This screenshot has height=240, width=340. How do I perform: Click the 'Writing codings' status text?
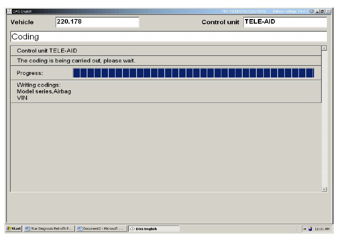[39, 85]
